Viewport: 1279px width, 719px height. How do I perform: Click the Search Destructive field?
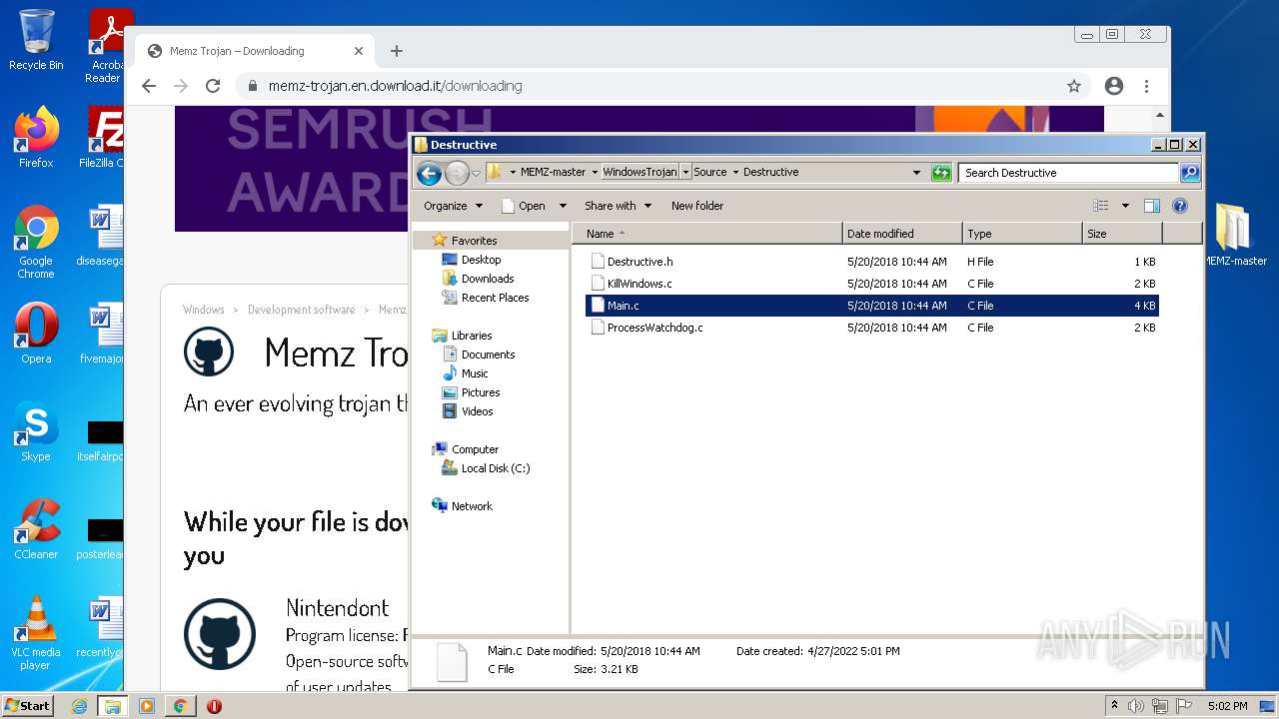point(1068,173)
